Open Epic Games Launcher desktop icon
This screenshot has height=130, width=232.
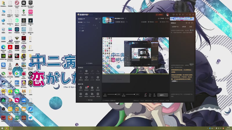(x=30, y=4)
